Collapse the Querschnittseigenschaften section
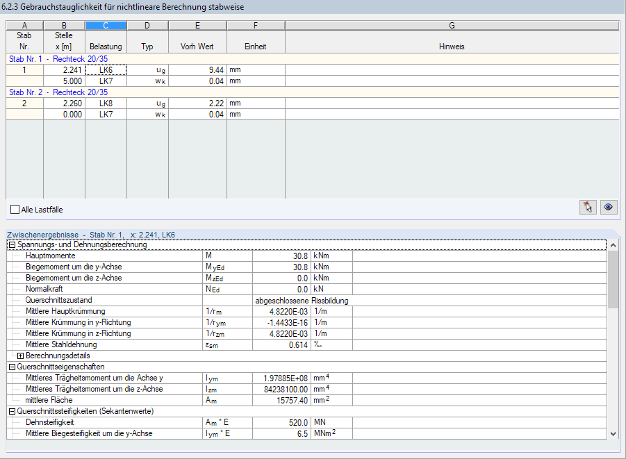Viewport: 626px width, 459px height. coord(12,367)
